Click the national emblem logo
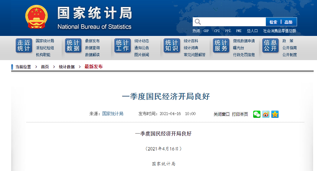Viewport: 317px width, 171px height. tap(37, 17)
